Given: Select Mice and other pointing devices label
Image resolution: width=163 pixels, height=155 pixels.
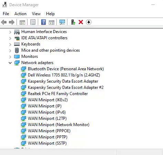Looking at the screenshot, I should tap(51, 50).
